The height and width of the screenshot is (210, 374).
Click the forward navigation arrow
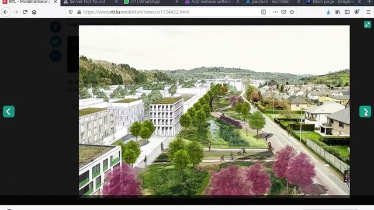click(x=16, y=12)
